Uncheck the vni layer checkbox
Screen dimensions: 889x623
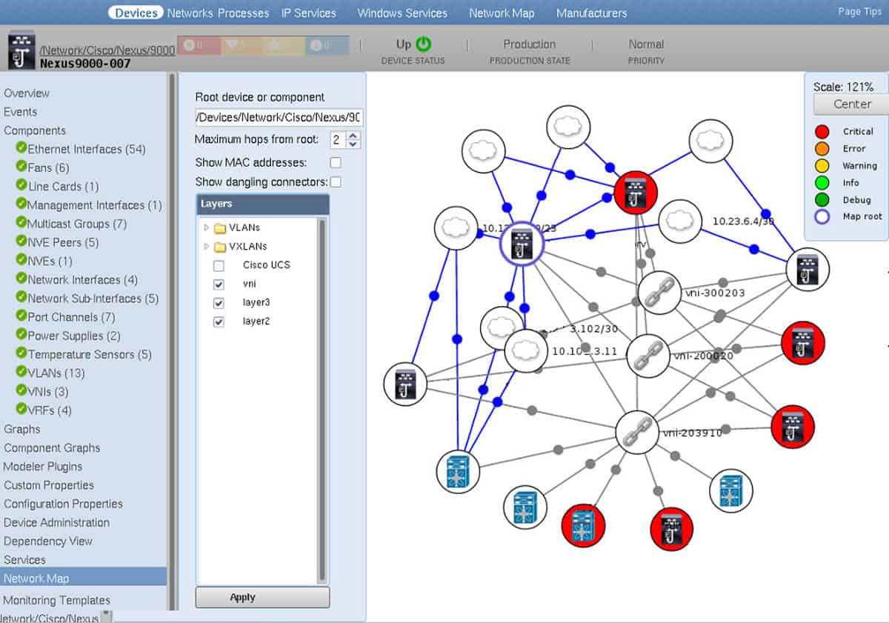coord(219,284)
